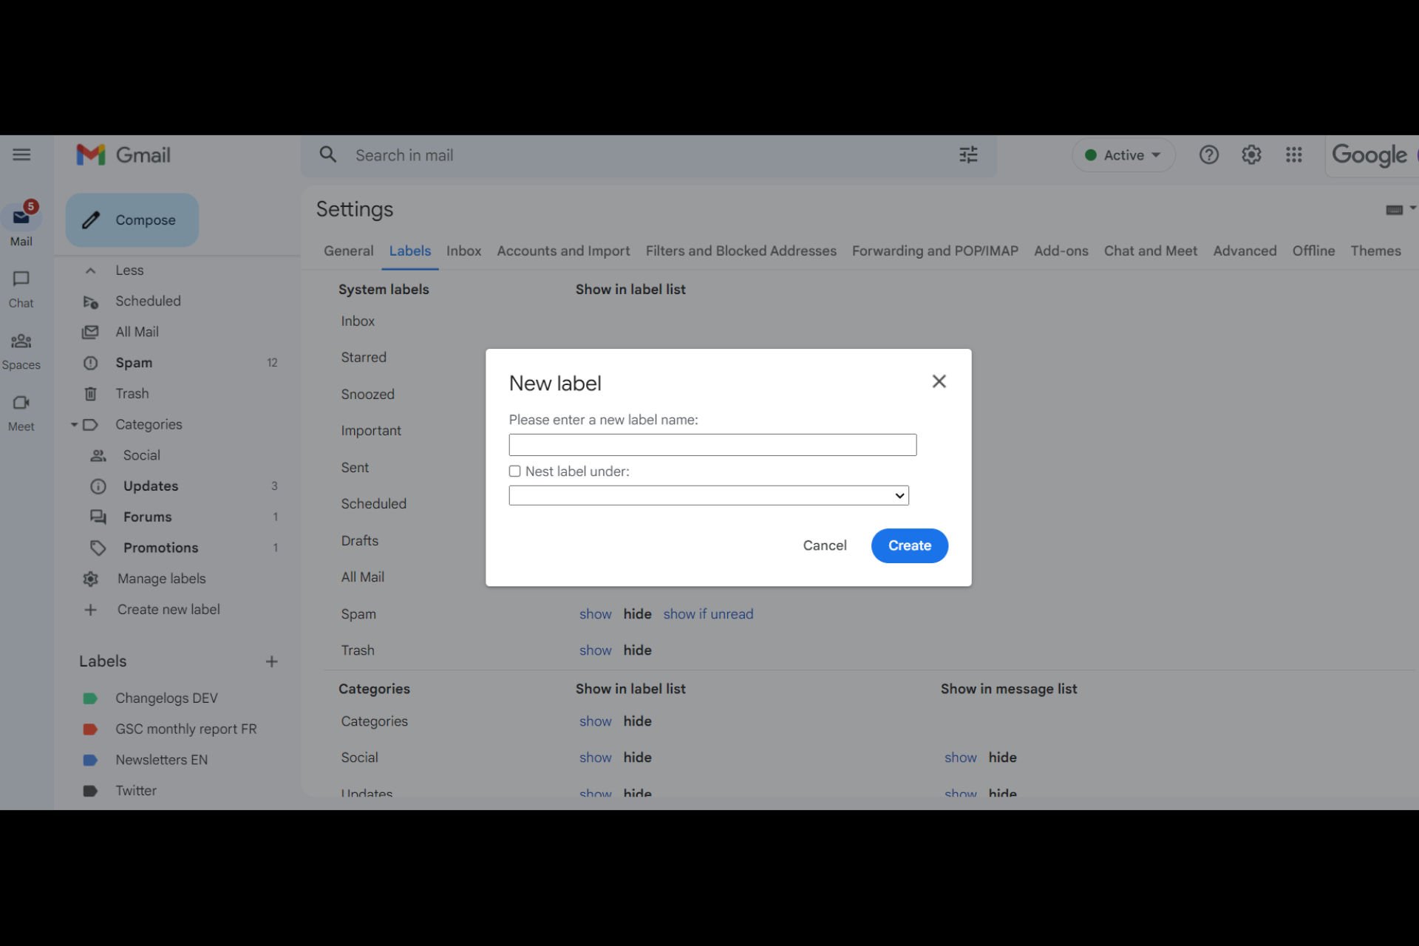
Task: Click hide for Trash system label
Action: tap(637, 650)
